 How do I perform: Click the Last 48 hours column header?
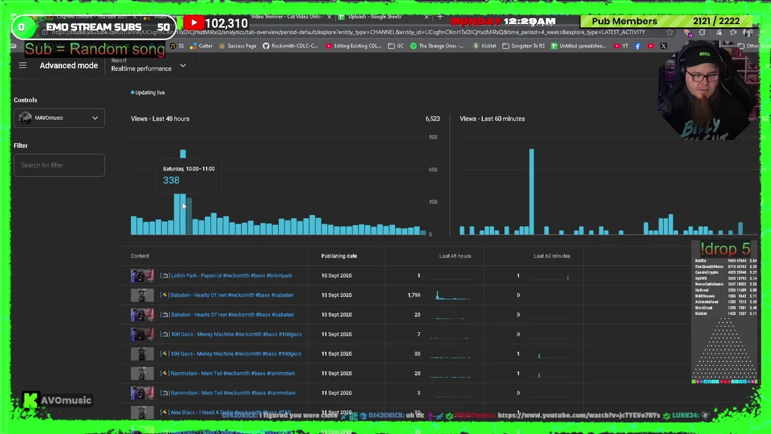(455, 256)
